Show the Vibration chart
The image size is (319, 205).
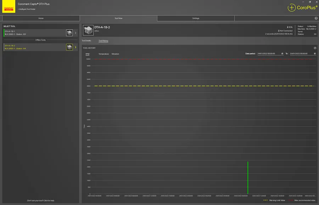point(115,54)
